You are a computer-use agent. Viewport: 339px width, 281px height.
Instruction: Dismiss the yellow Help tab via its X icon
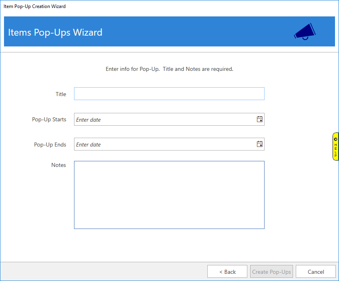coord(335,139)
